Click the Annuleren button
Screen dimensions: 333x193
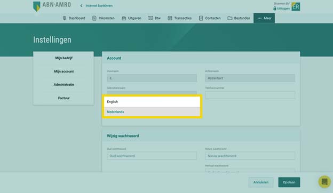click(x=261, y=182)
